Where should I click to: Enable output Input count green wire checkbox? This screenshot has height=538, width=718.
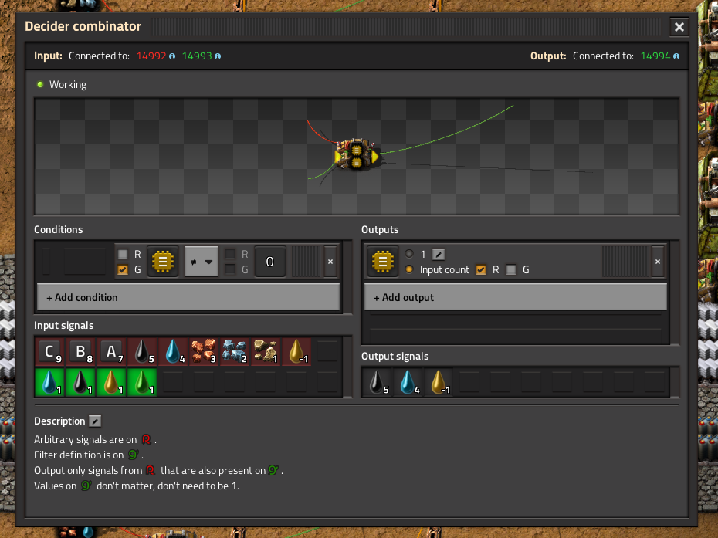click(512, 269)
